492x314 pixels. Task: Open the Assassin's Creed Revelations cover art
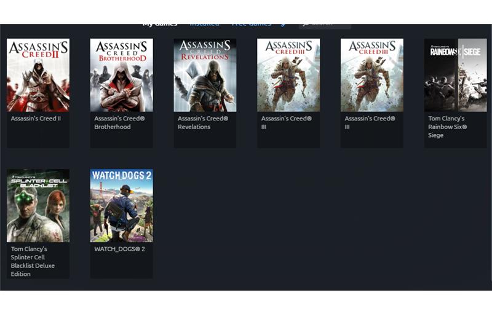pyautogui.click(x=205, y=75)
